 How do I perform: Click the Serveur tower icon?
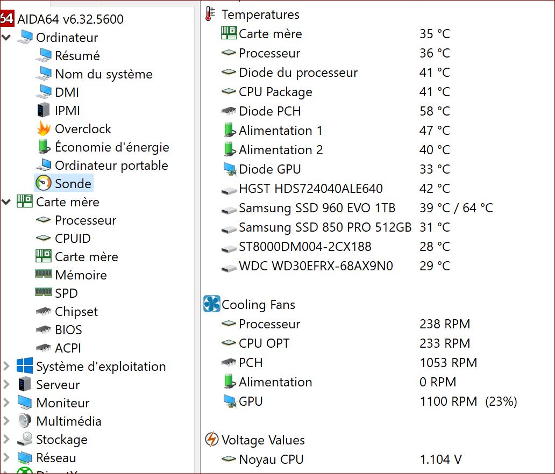[x=25, y=384]
